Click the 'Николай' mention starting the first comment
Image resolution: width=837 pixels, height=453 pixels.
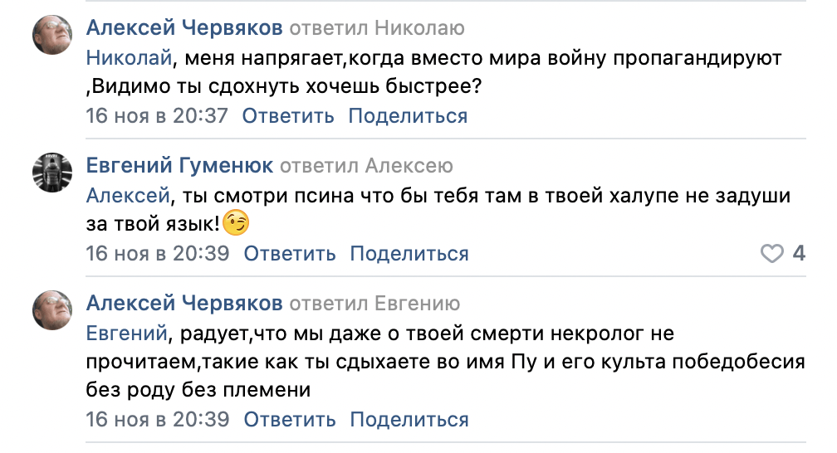(x=129, y=58)
